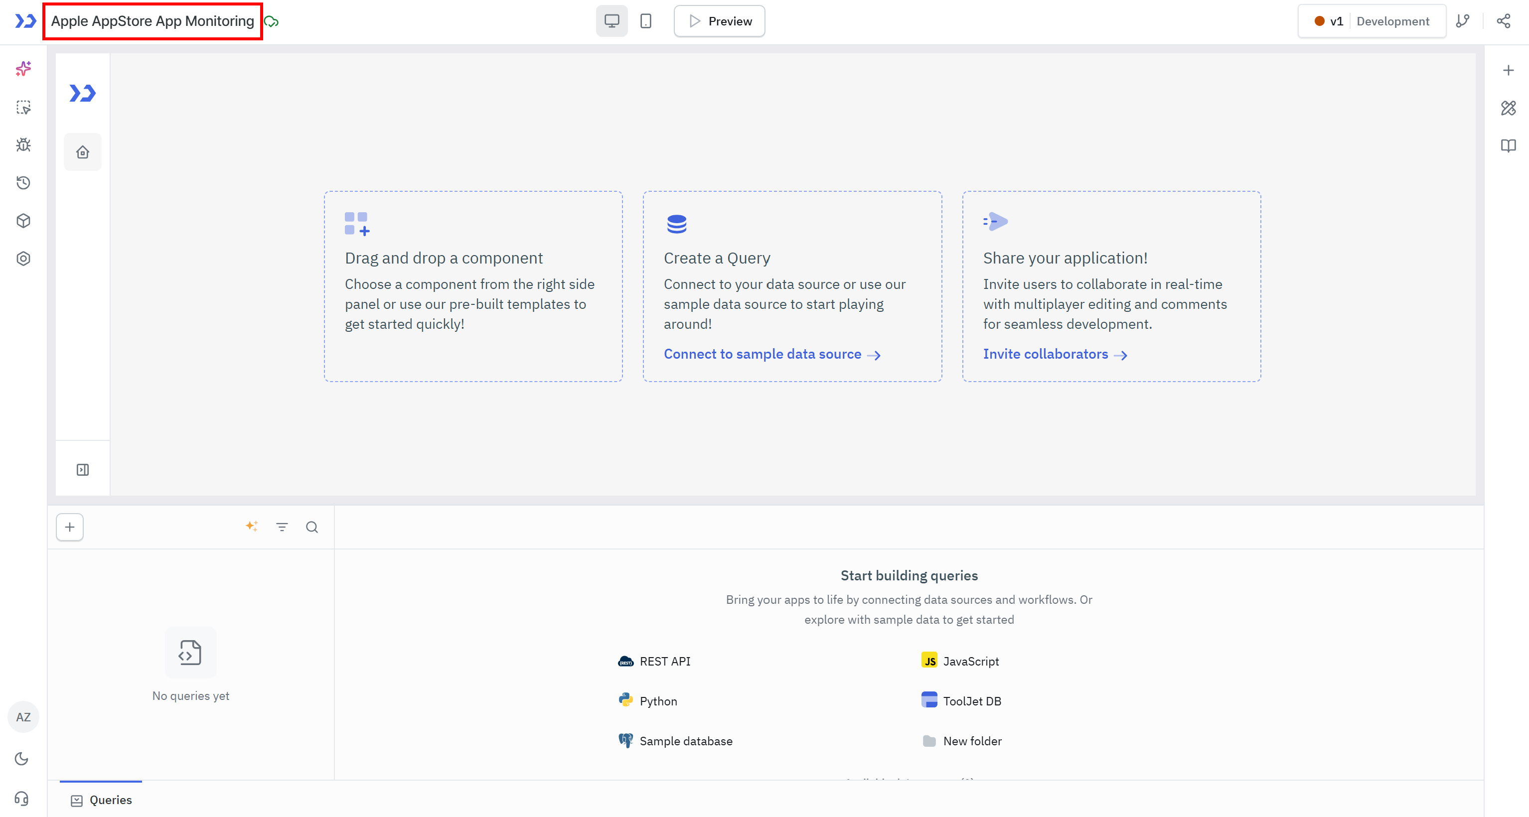Viewport: 1529px width, 817px height.
Task: Click the Share your application arrow icon
Action: point(995,221)
